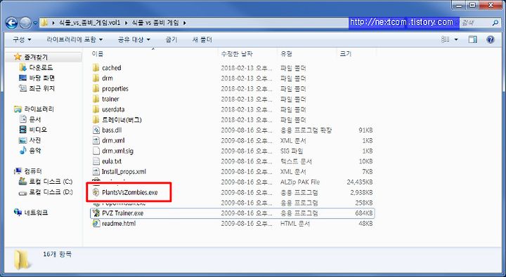
Task: Sort by the 크기 column header
Action: (346, 54)
